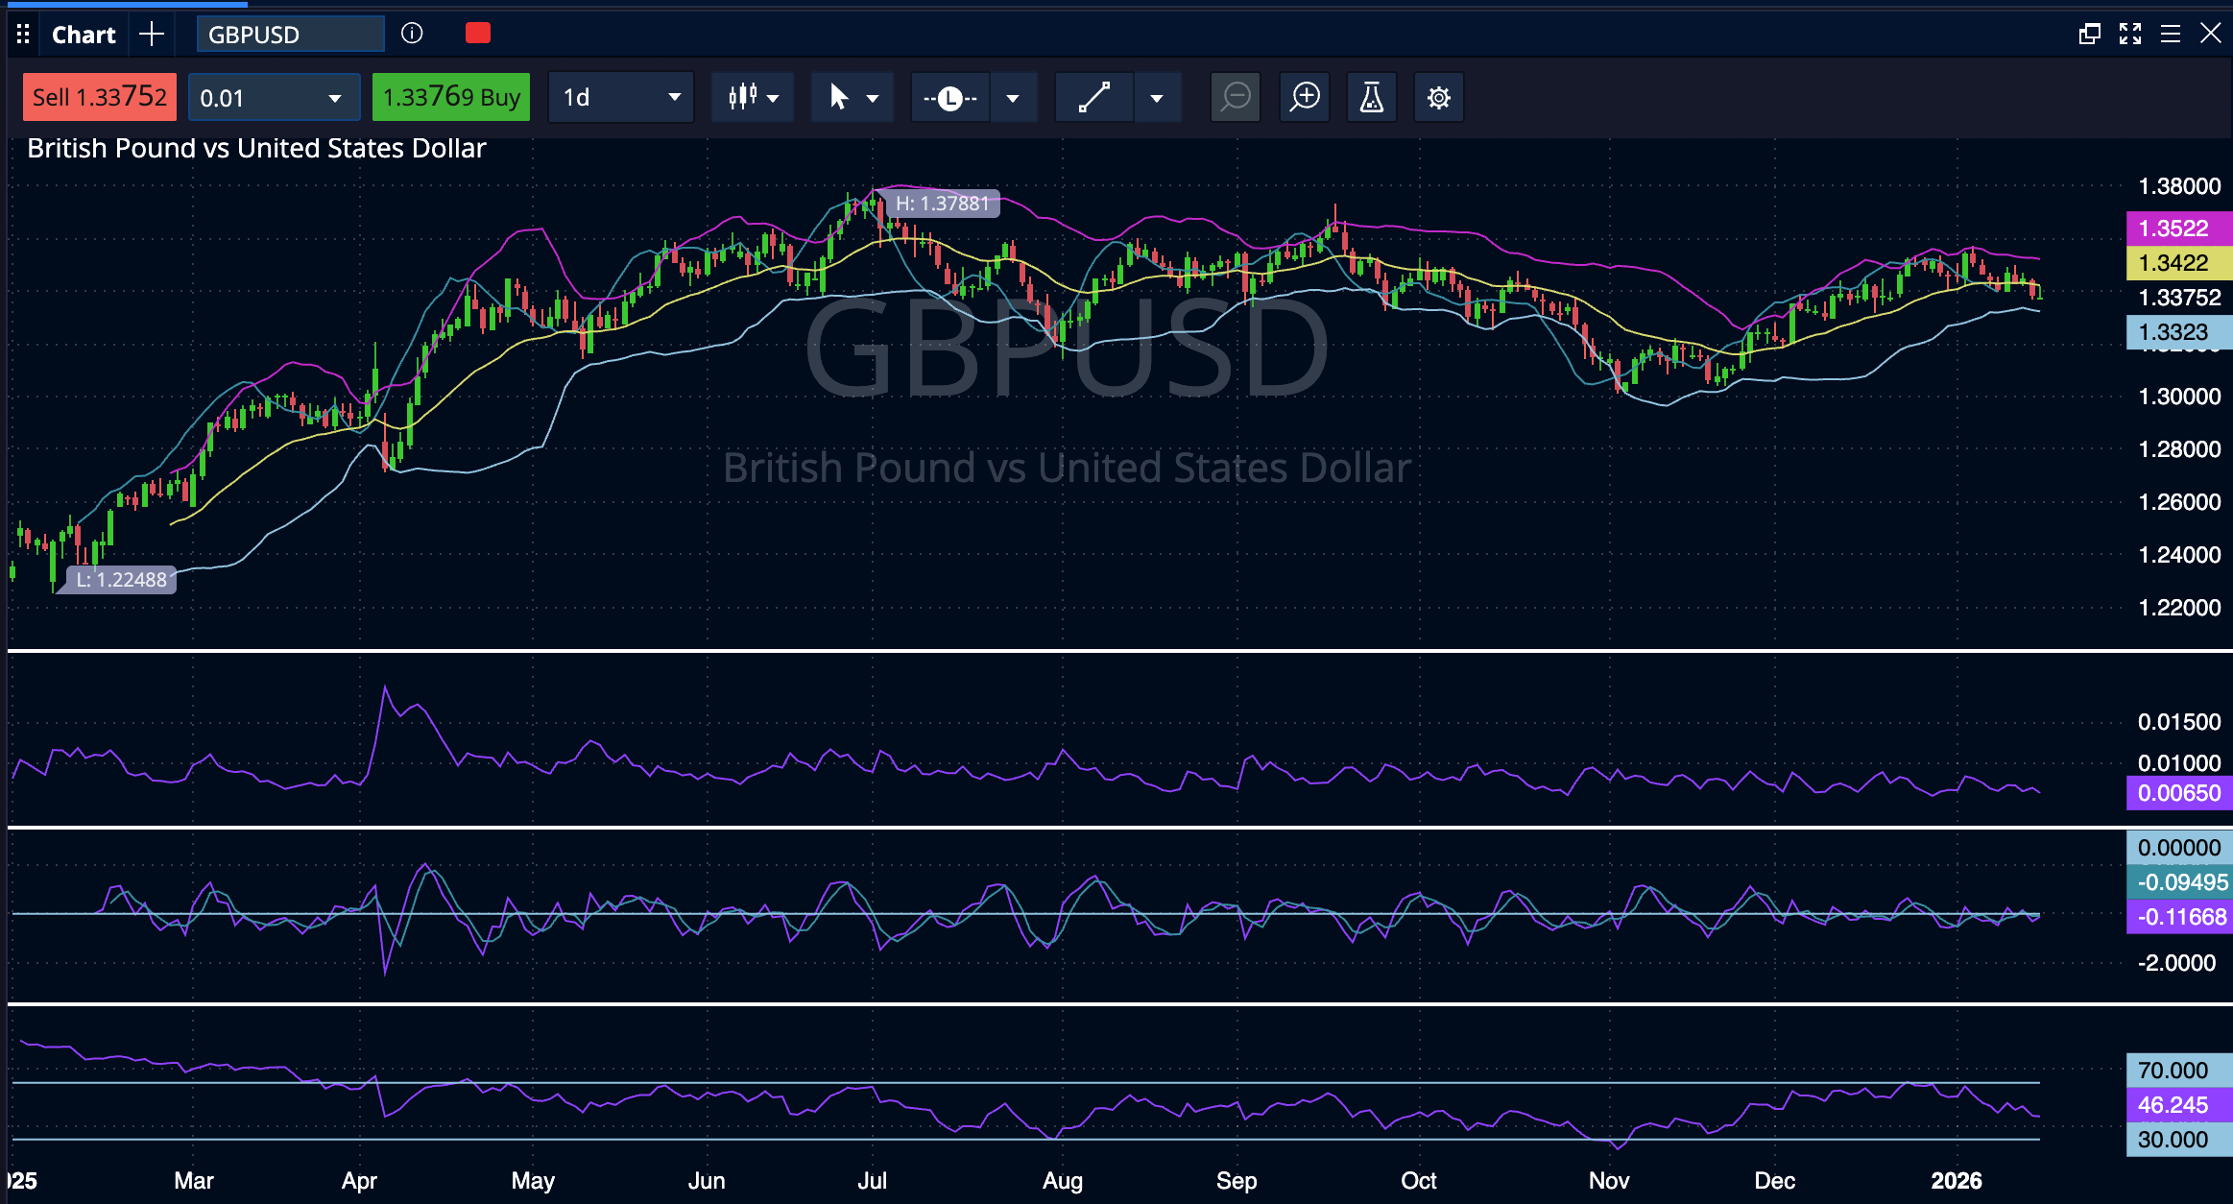
Task: Select the trend line drawing tool
Action: [1094, 97]
